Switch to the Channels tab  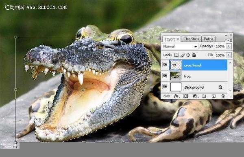191,39
